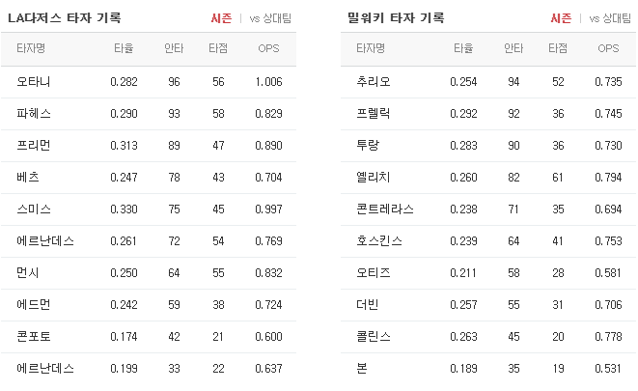The image size is (638, 391).
Task: Click the 밀워키 안타 column header
Action: [x=513, y=48]
